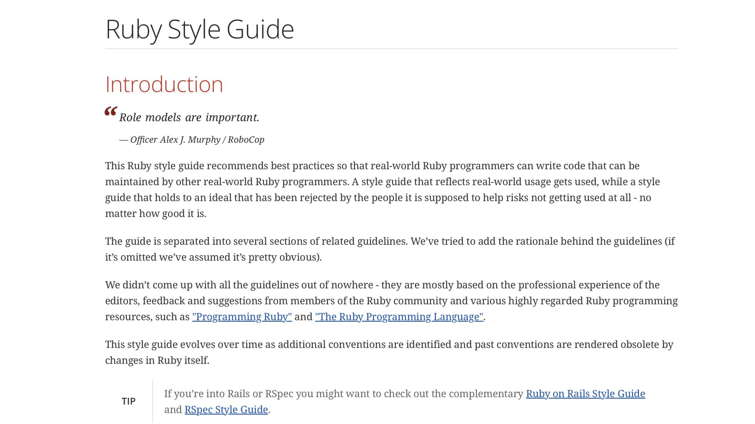Click the horizontal rule below the title

pyautogui.click(x=391, y=49)
